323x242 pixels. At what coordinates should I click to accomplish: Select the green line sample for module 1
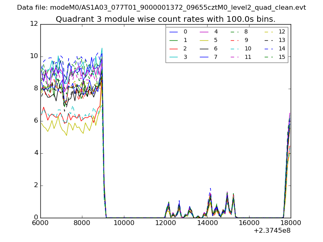tap(179, 40)
